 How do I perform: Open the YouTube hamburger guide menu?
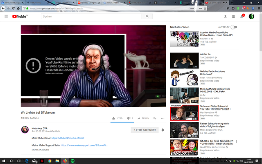(6, 16)
